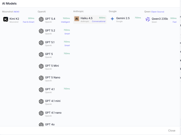The height and width of the screenshot is (135, 181).
Task: Click the NEW badge next to Moonshot
Action: point(16,12)
